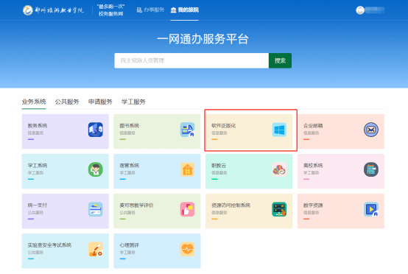Click the 办事服务 navigation link
This screenshot has height=274, width=408.
pyautogui.click(x=150, y=10)
